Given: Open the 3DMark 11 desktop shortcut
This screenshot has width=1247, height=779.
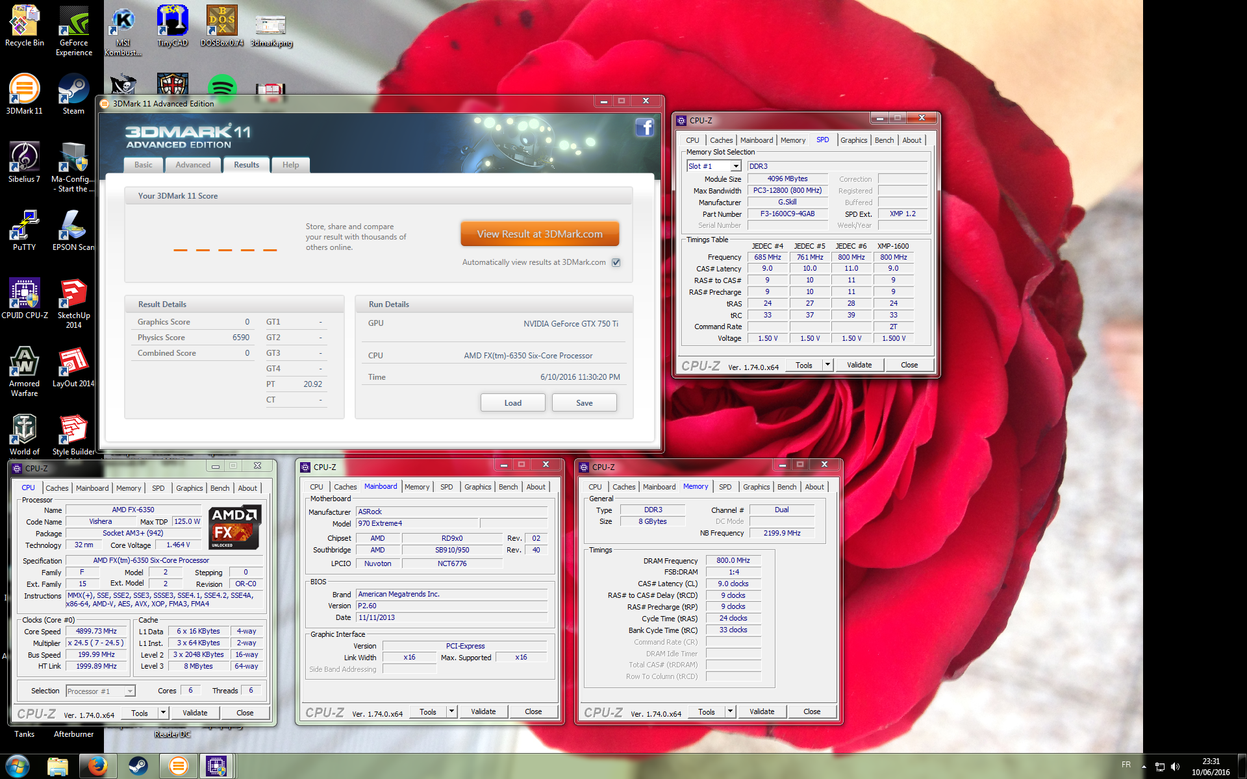Looking at the screenshot, I should 25,94.
